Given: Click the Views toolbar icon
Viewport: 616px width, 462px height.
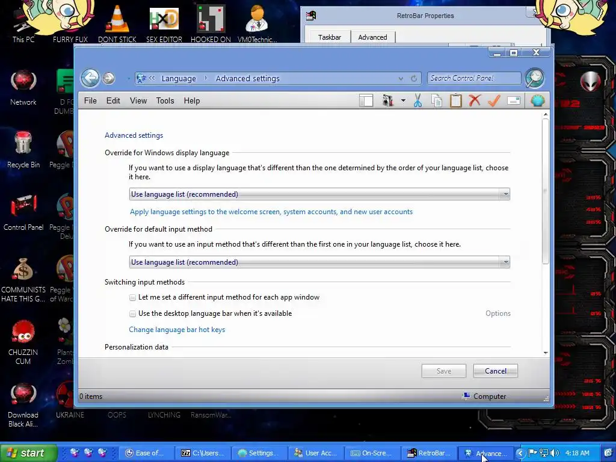Looking at the screenshot, I should (x=388, y=100).
